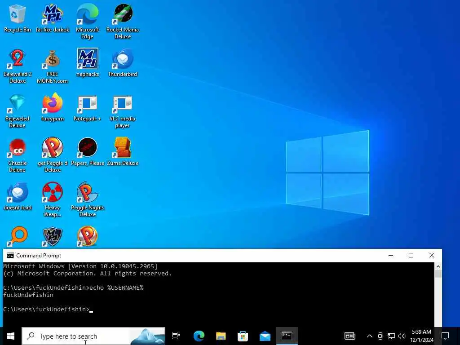460x345 pixels.
Task: Select the Bejeweled 2 Deluxe icon
Action: (x=18, y=66)
